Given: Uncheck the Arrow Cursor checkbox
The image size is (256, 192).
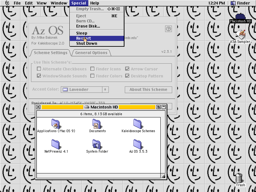Looking at the screenshot, I should (127, 69).
